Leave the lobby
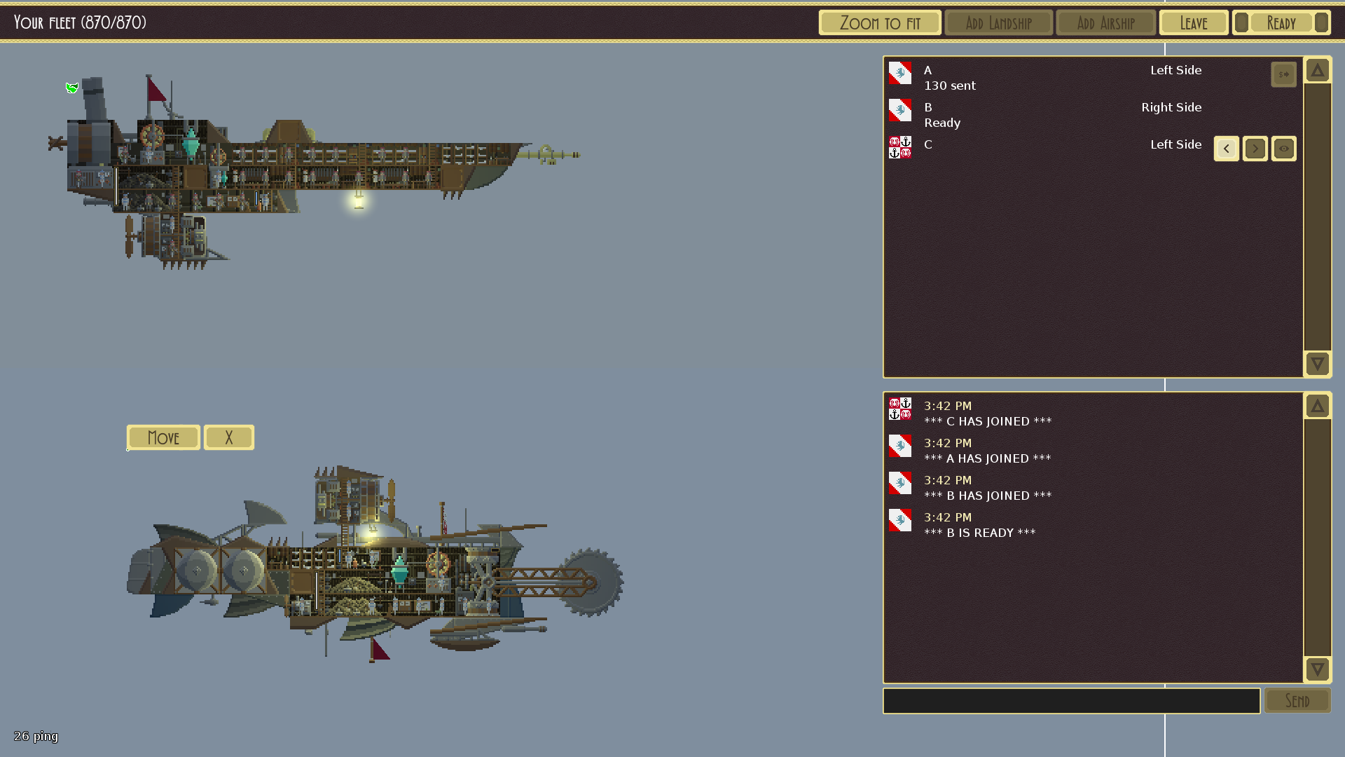This screenshot has width=1345, height=757. (1193, 23)
